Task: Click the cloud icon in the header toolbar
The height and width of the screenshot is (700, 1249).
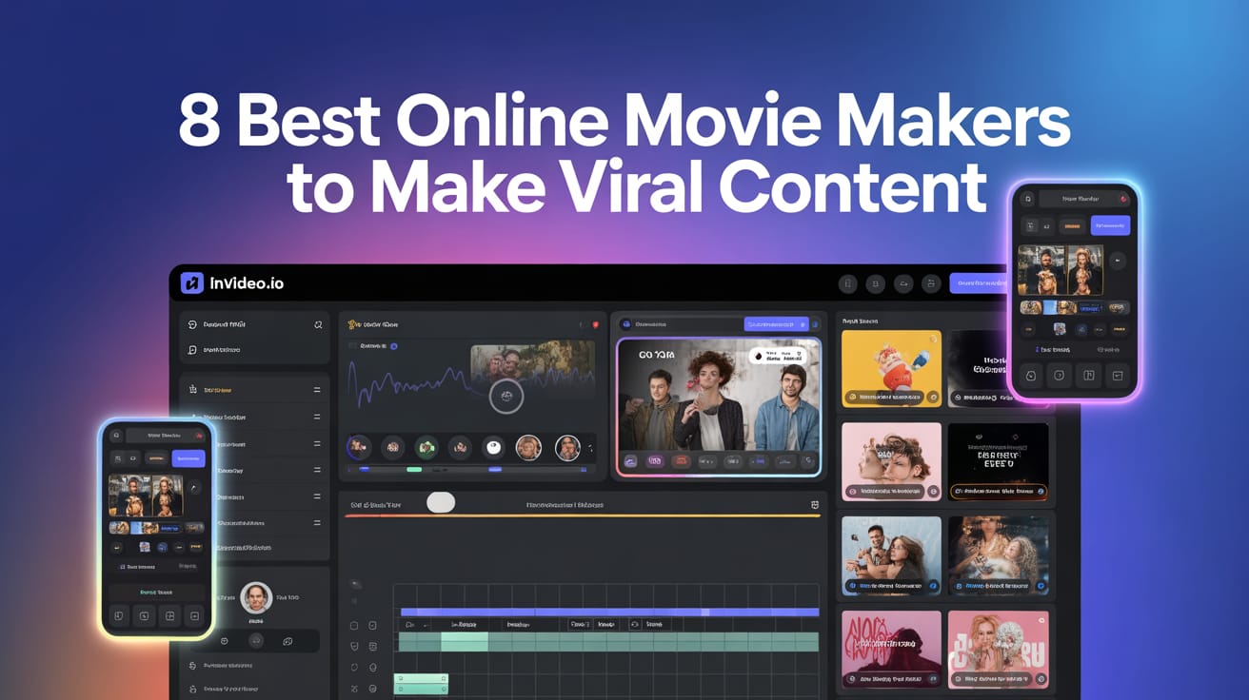Action: click(x=903, y=283)
